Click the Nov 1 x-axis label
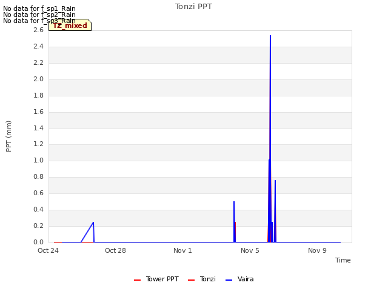 pos(182,250)
